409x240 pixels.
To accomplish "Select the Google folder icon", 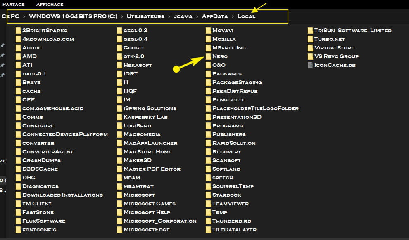I will (119, 48).
